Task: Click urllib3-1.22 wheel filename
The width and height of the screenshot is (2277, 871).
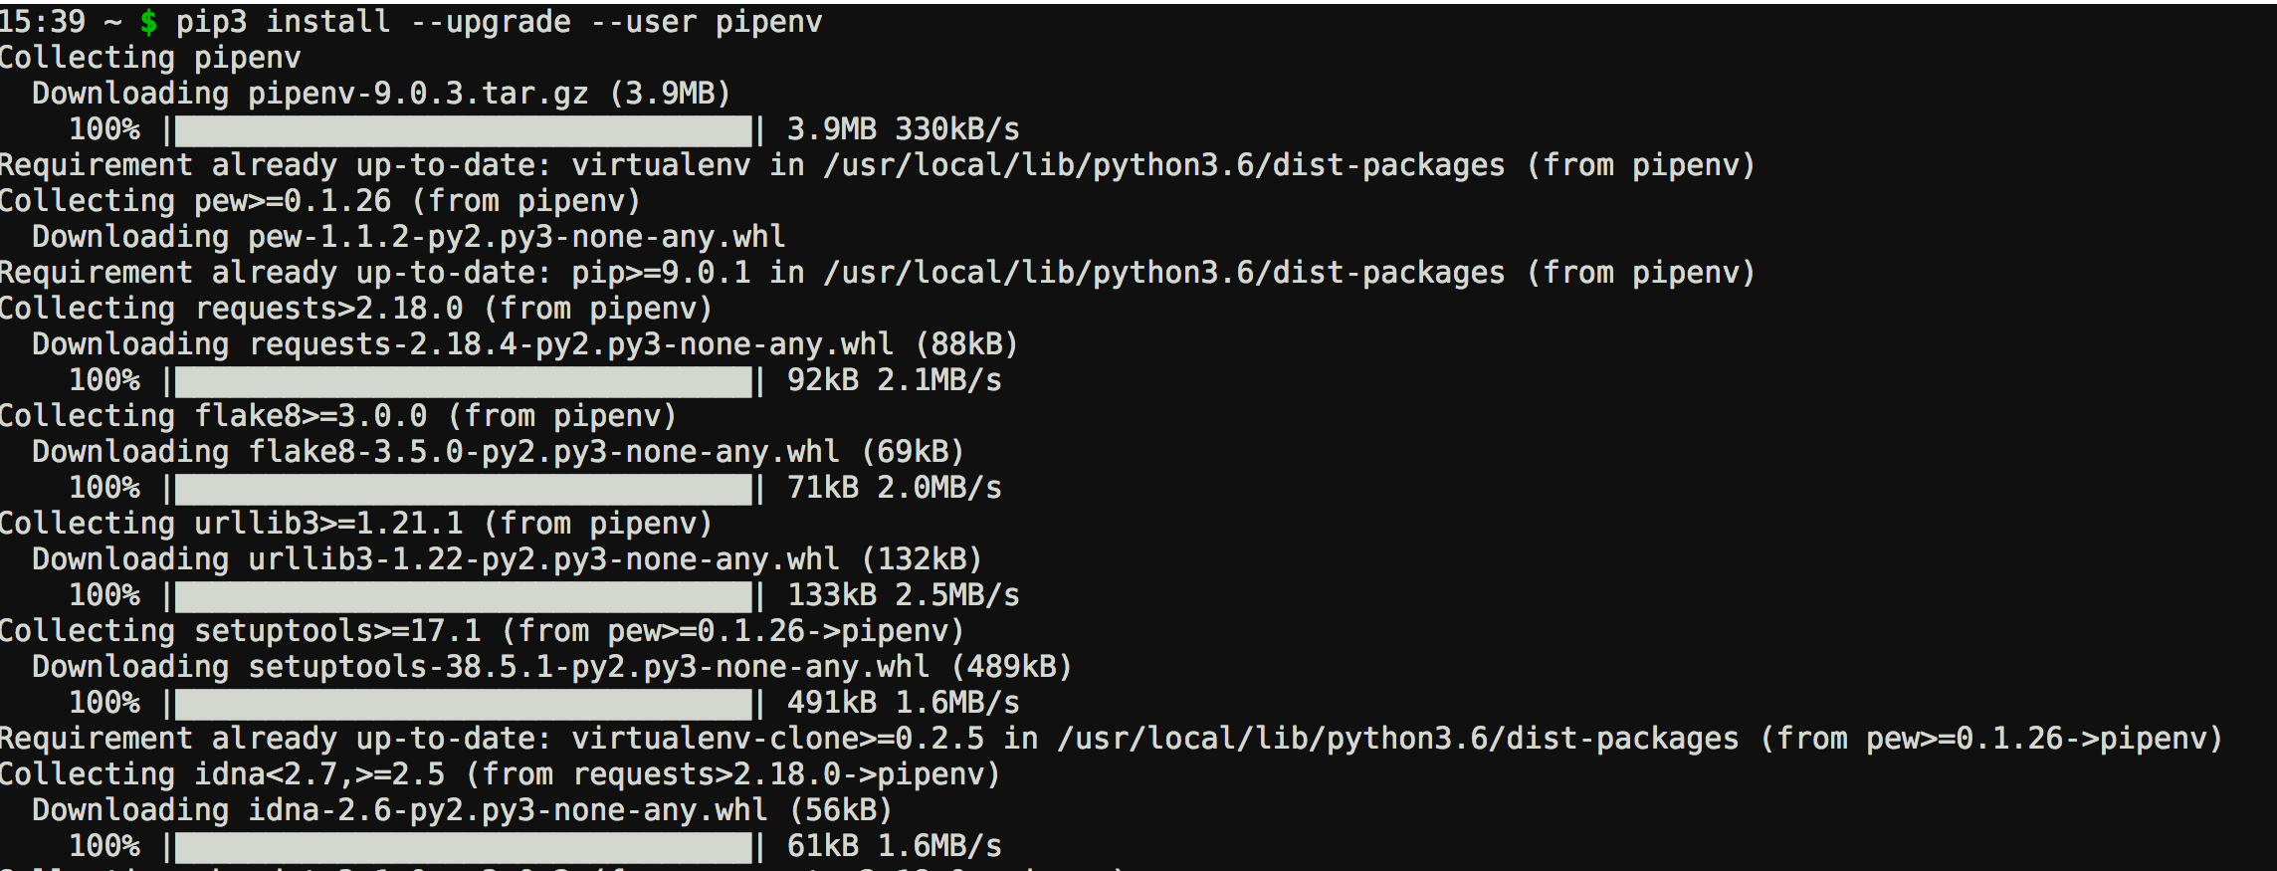Action: point(543,559)
